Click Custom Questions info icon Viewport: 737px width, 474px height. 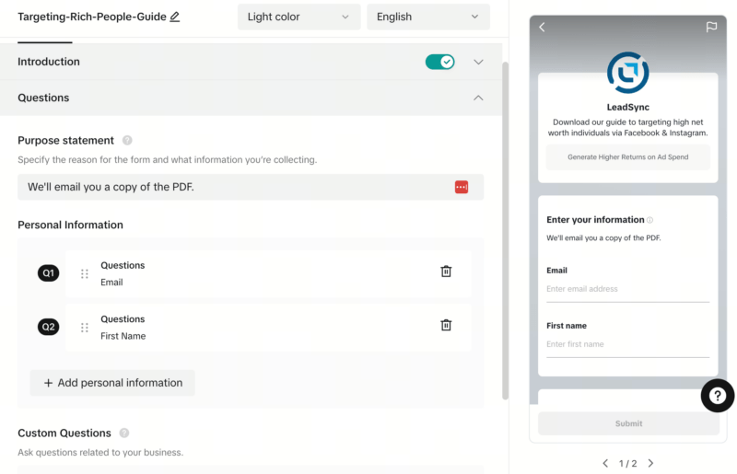pos(124,434)
